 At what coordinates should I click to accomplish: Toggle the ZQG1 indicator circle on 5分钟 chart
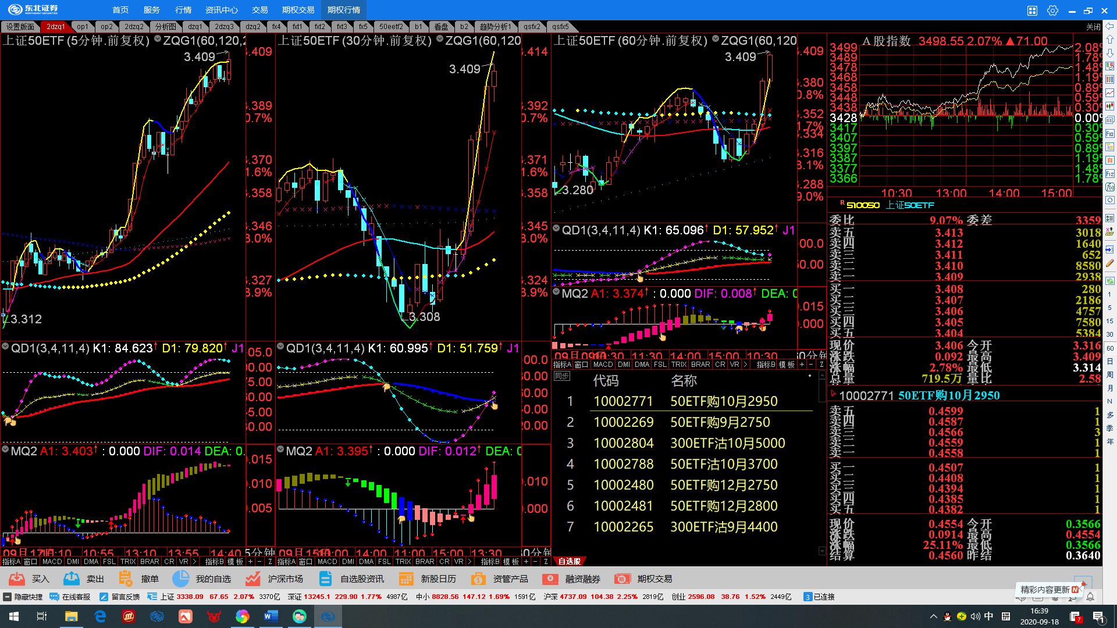(x=158, y=39)
